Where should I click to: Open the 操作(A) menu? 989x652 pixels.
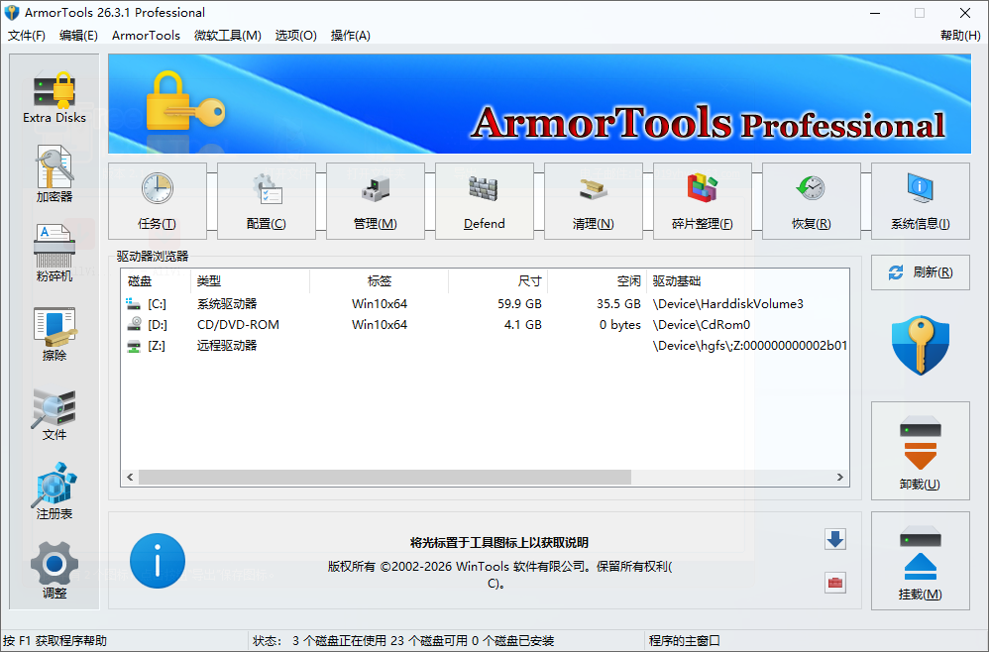click(350, 35)
